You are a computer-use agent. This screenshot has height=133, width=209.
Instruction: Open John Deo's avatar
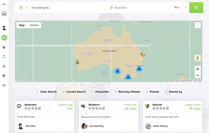21,126
